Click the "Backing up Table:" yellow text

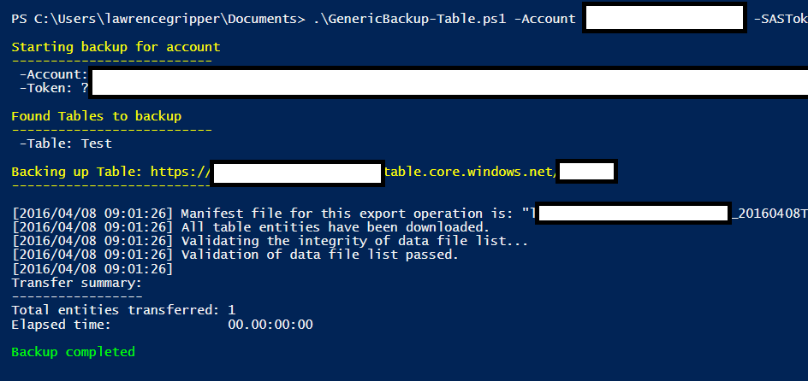tap(77, 172)
